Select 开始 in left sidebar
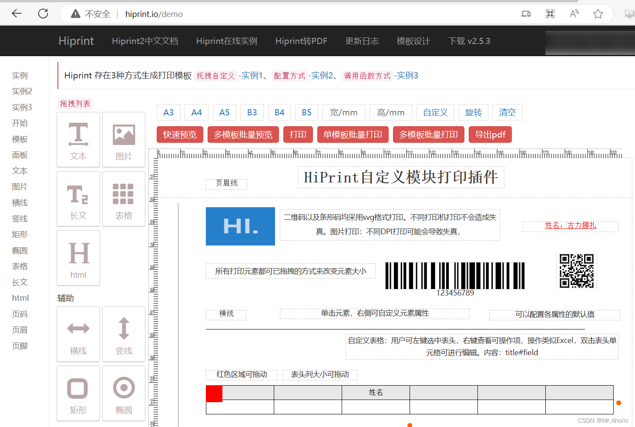 [x=20, y=123]
